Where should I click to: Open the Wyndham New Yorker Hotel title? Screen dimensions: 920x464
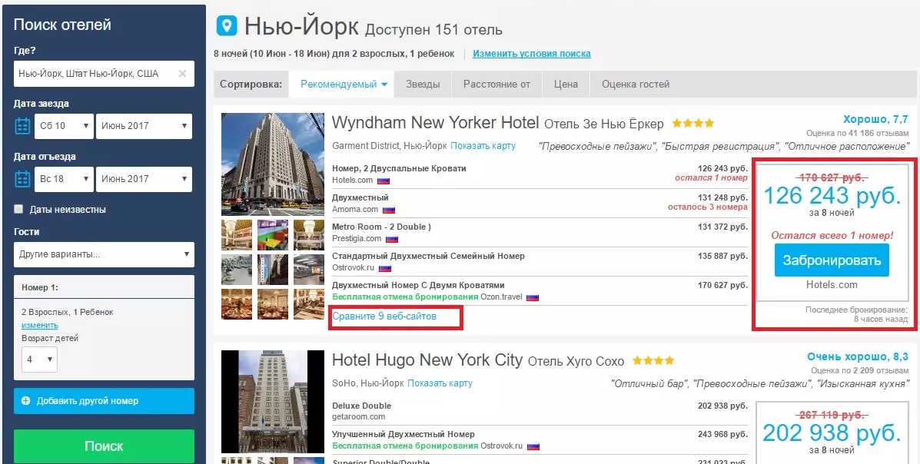pos(435,123)
